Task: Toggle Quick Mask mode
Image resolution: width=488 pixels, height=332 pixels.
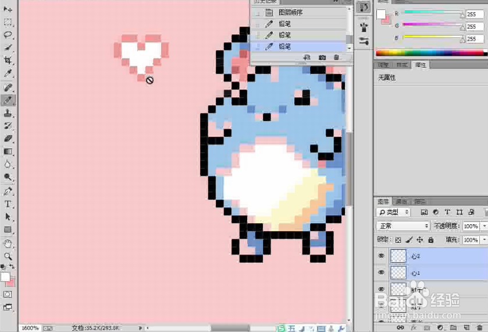Action: click(x=8, y=294)
